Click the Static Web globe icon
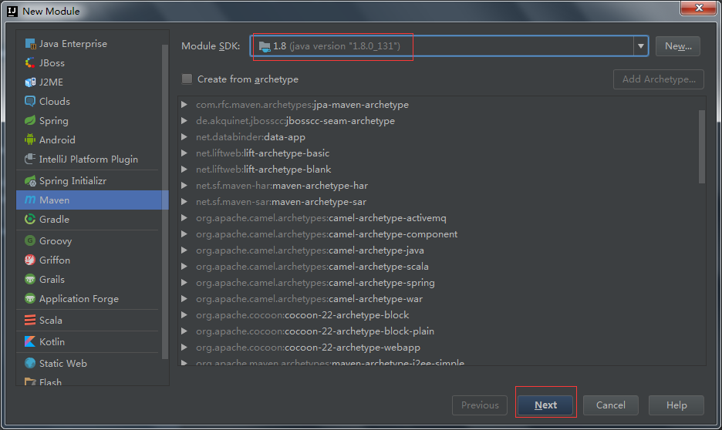Screen dimensions: 722x430 pos(30,363)
